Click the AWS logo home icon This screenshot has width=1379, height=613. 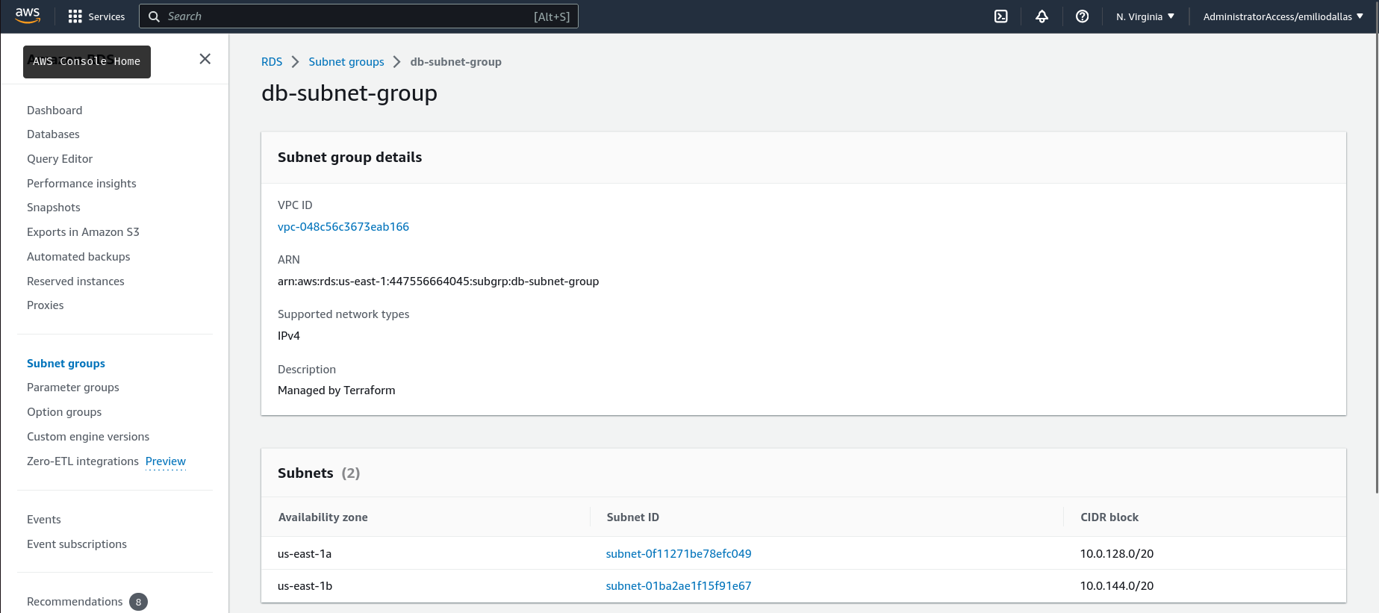28,16
